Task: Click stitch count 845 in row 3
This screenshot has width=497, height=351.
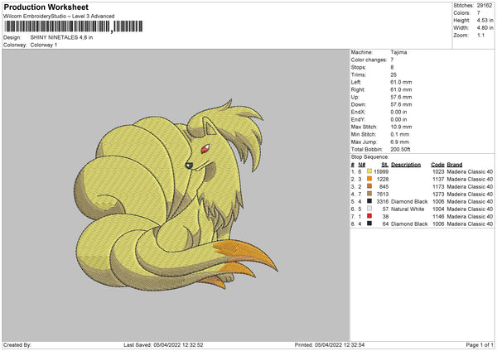Action: point(384,186)
